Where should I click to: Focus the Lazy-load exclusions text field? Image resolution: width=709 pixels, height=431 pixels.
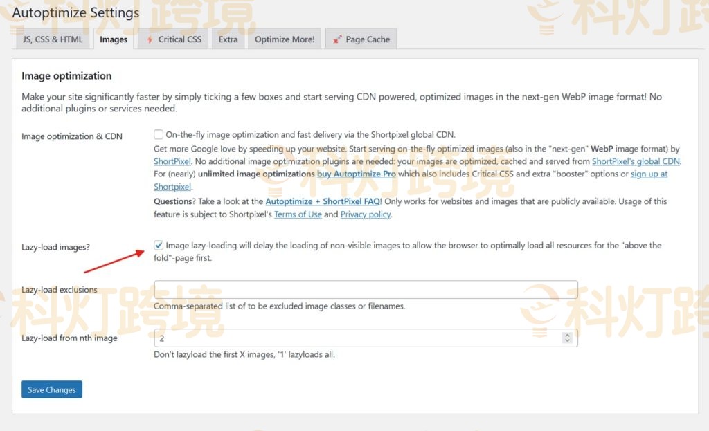pos(366,289)
